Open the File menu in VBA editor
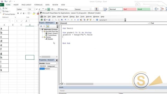Image resolution: width=167 pixels, height=94 pixels. point(45,17)
